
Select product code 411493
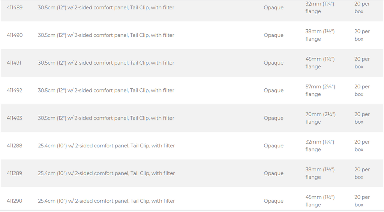point(15,118)
